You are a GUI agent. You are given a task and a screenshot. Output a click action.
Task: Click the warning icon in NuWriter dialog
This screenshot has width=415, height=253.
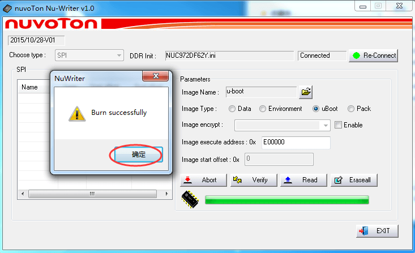tap(77, 114)
